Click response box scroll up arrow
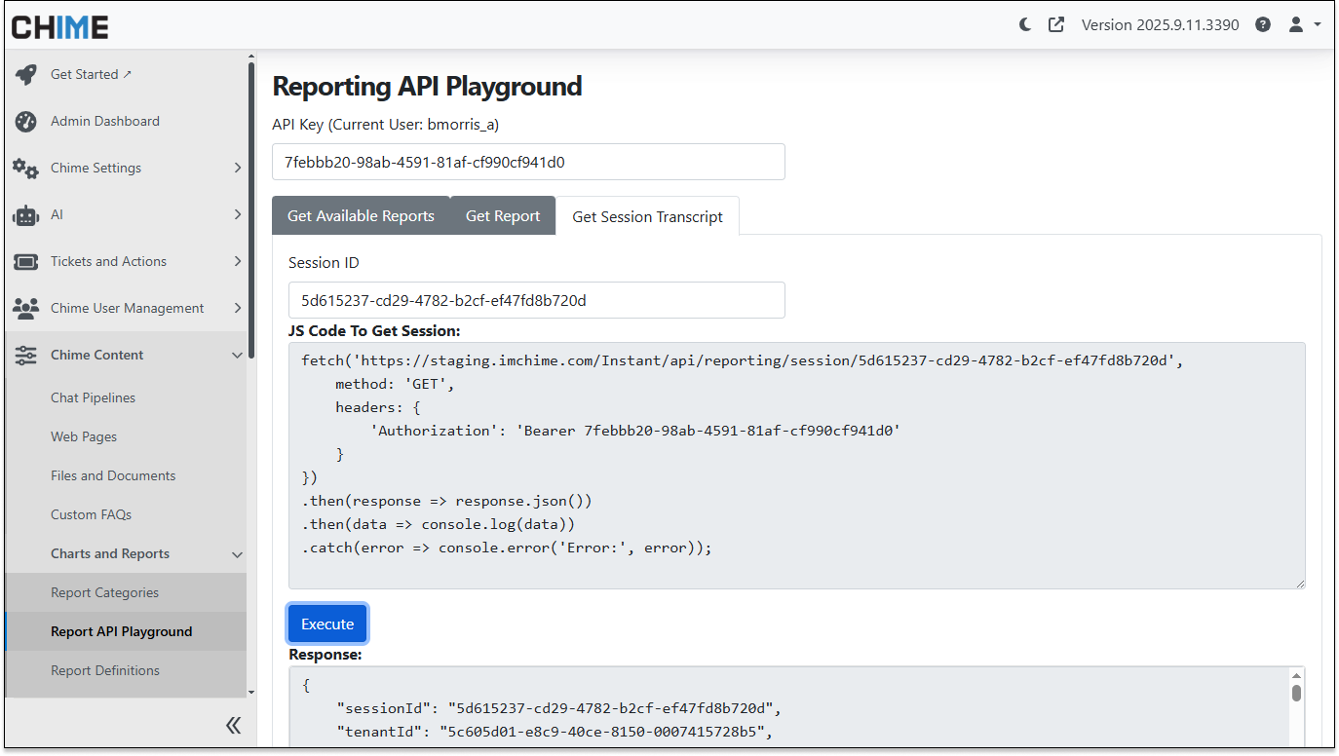Screen dimensions: 1339x756 1296,676
